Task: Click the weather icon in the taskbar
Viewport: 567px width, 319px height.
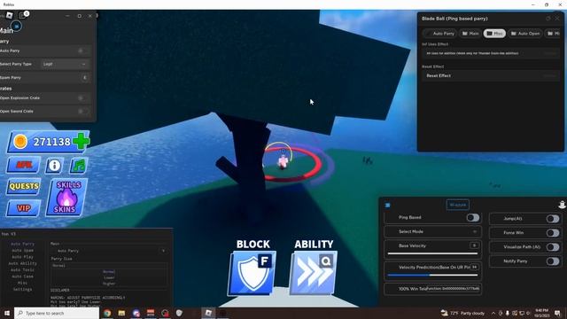Action: point(444,313)
